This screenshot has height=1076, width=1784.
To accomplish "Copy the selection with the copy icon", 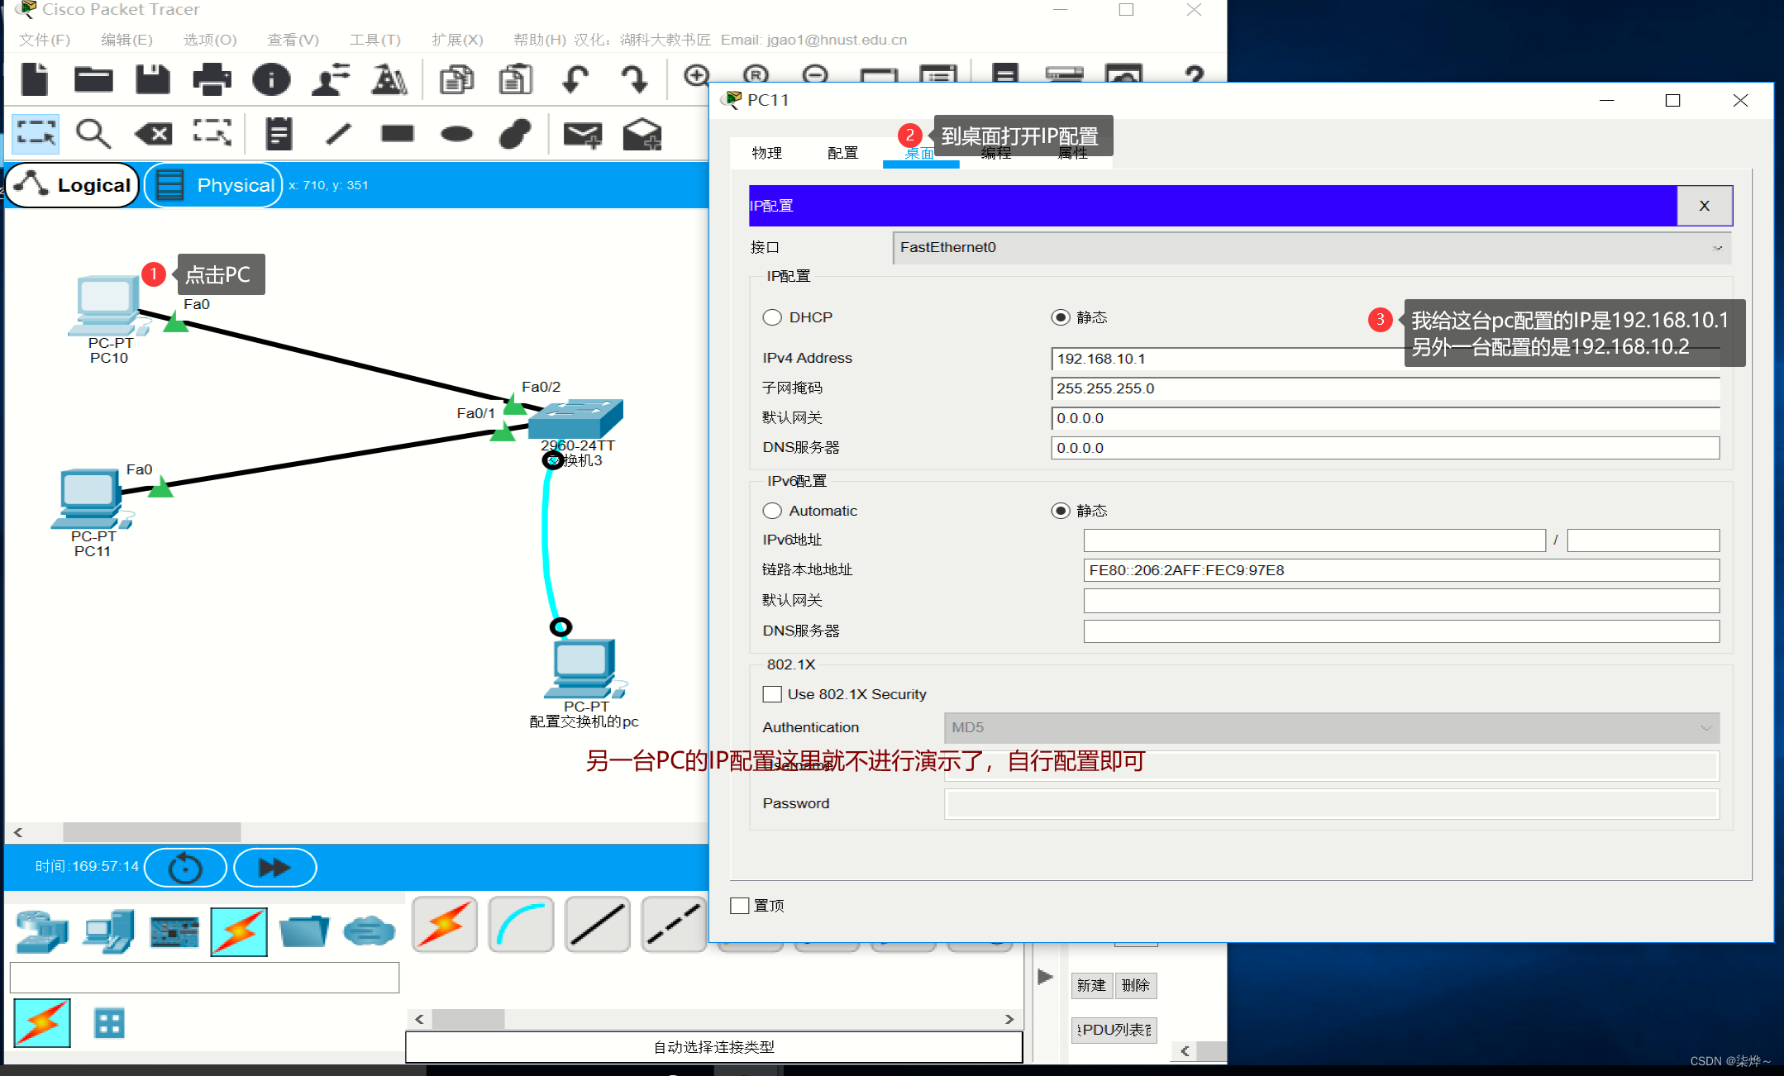I will click(x=456, y=80).
